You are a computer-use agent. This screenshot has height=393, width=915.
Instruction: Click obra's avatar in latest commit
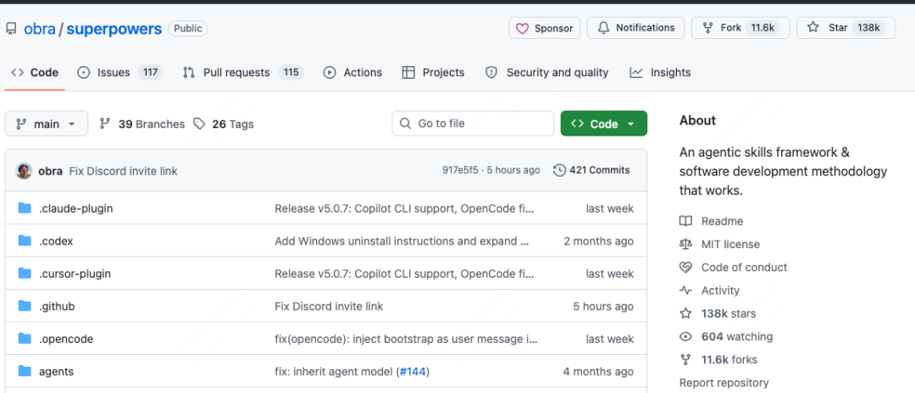point(24,171)
